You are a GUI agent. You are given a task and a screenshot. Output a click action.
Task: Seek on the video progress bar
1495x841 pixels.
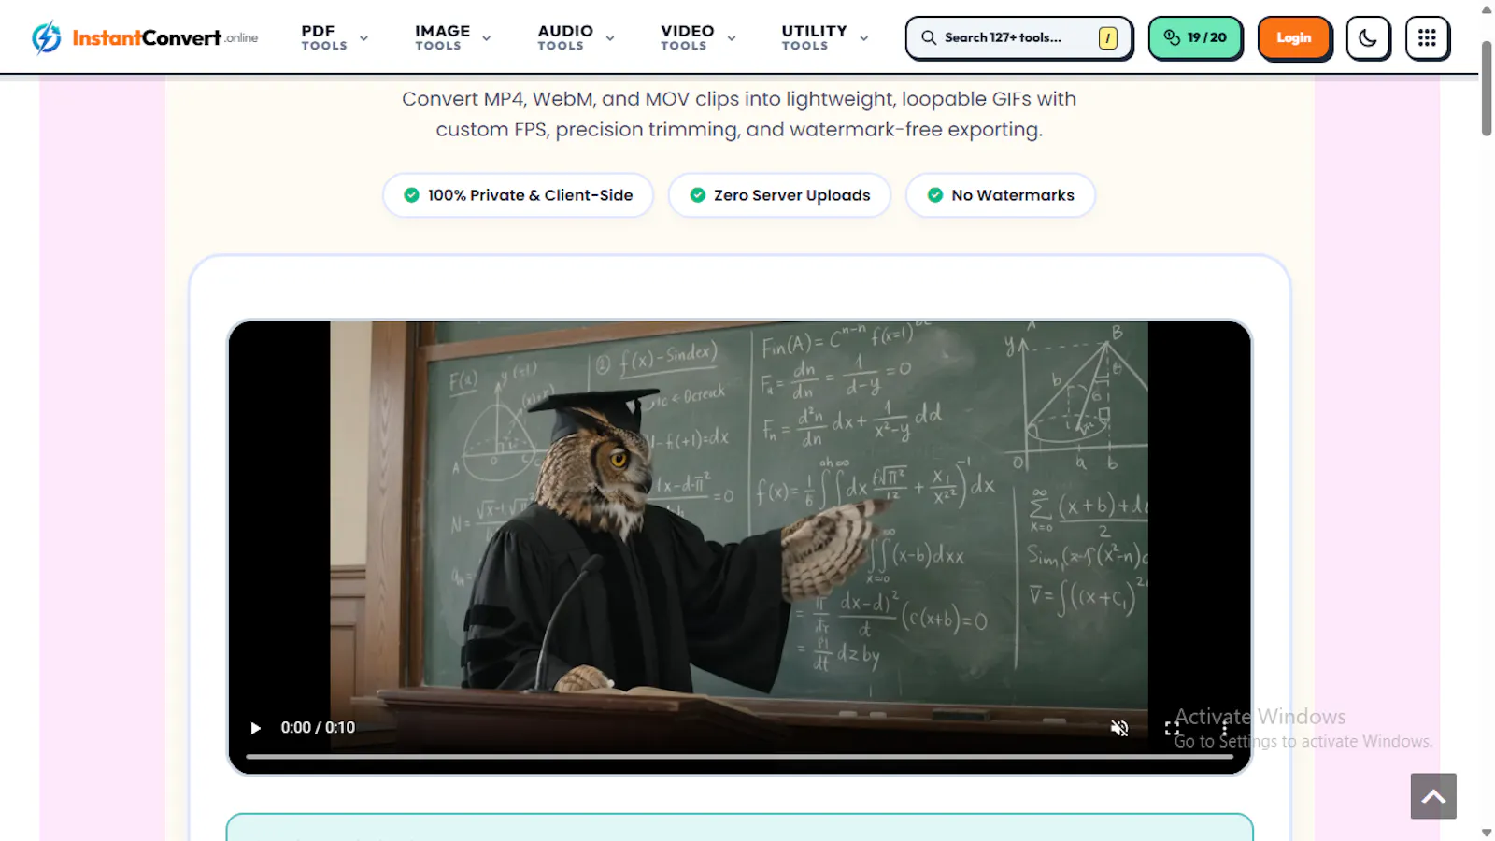739,756
